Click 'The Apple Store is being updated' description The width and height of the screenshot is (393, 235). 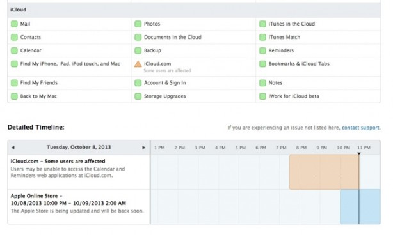click(x=77, y=211)
